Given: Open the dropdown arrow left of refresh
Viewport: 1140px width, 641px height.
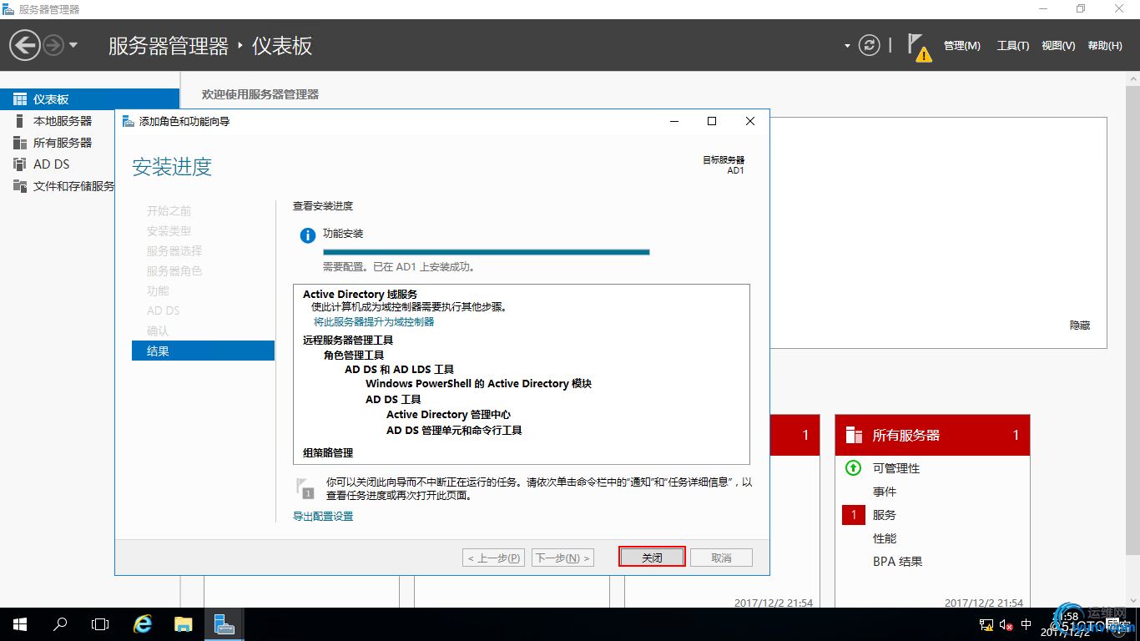Looking at the screenshot, I should 847,46.
